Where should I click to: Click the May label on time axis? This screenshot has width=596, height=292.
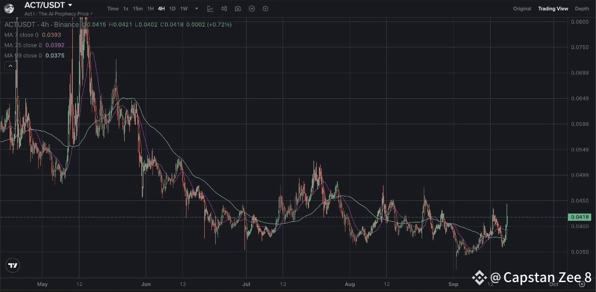click(x=42, y=284)
